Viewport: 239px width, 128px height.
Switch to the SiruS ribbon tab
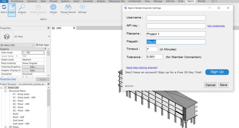[x=181, y=1]
